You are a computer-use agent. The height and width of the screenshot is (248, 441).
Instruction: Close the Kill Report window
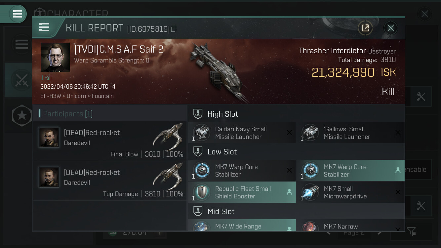390,28
